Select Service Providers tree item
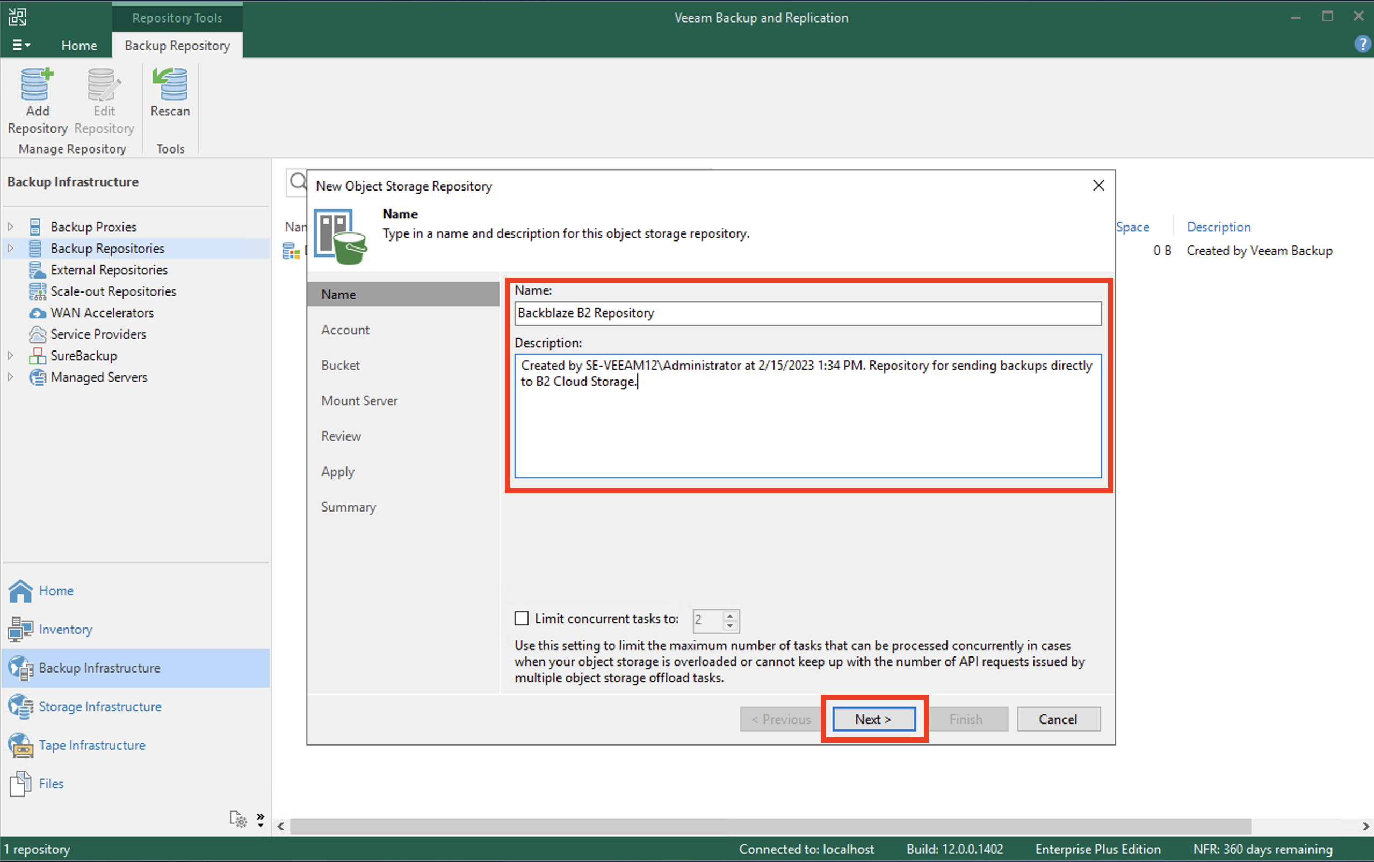 [98, 334]
